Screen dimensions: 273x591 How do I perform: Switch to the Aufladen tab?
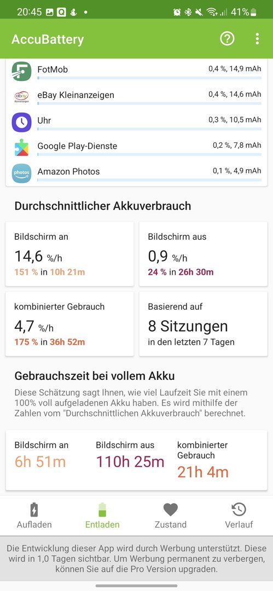34,515
